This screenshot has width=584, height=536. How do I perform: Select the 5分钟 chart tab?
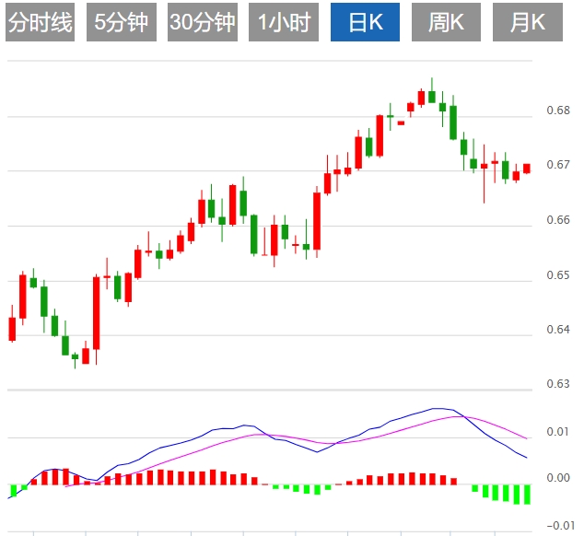(121, 23)
